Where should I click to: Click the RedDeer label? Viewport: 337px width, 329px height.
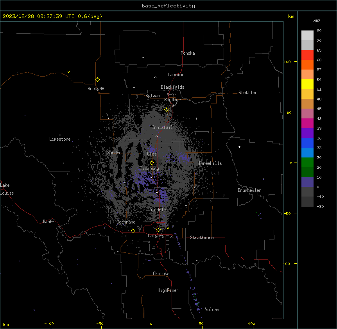point(172,100)
